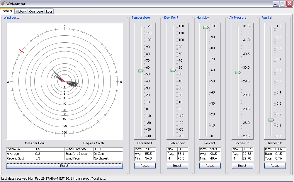Click Reset below the Humidity gauge

pos(210,166)
